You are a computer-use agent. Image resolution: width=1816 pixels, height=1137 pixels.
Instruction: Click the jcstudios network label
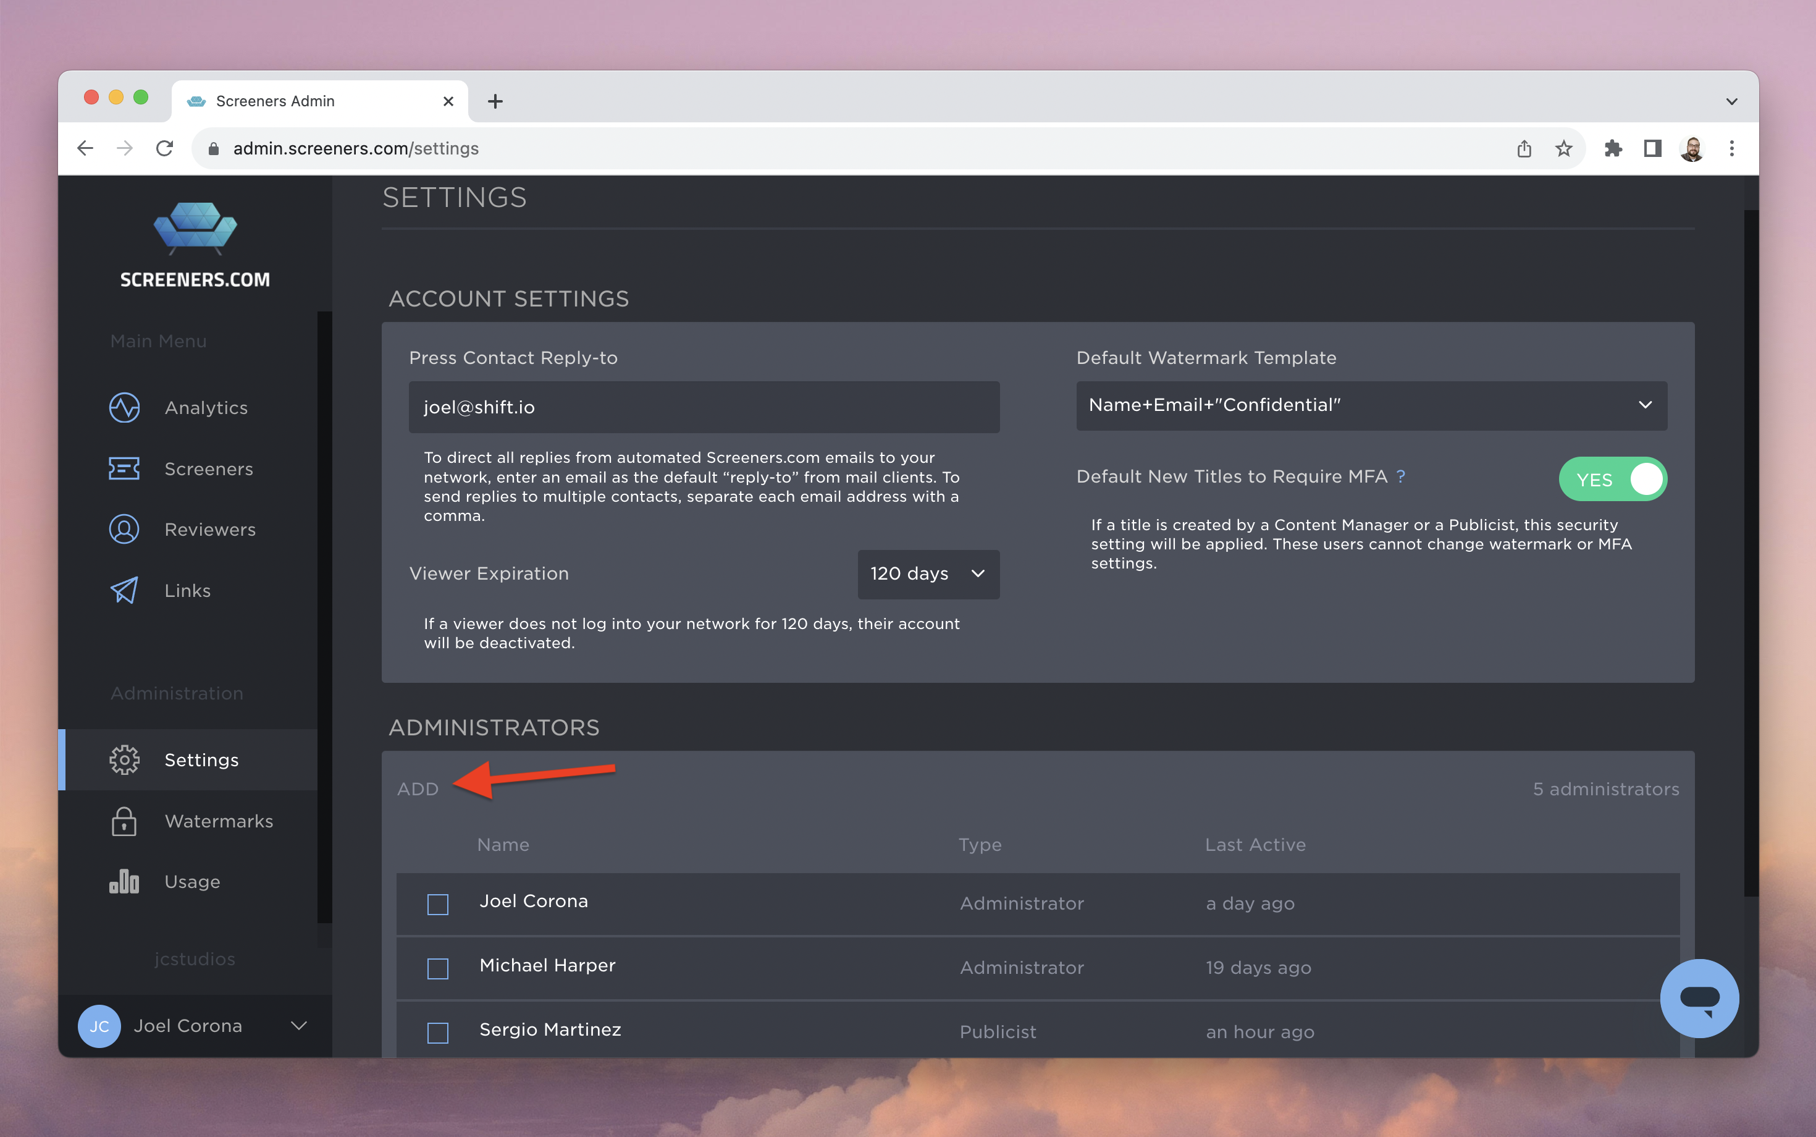195,959
